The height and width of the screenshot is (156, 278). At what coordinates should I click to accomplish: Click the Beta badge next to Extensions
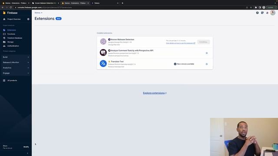coord(59,19)
